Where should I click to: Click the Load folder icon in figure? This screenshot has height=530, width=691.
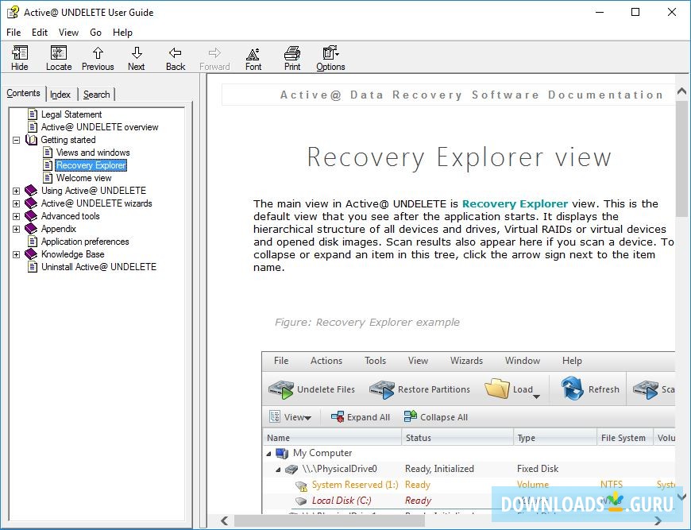tap(497, 389)
